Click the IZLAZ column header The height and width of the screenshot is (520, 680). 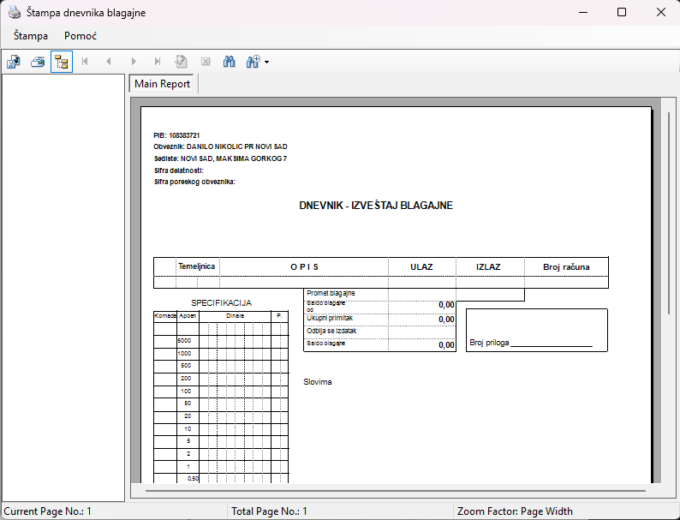[488, 267]
